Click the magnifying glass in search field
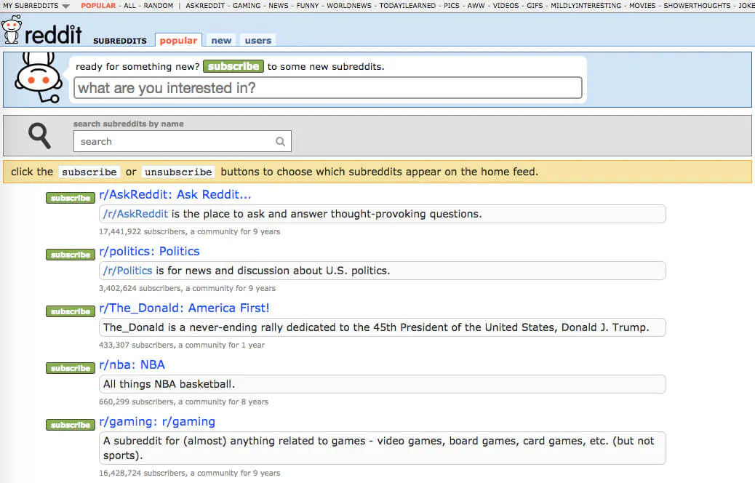Screen dimensions: 755x483 tap(280, 142)
